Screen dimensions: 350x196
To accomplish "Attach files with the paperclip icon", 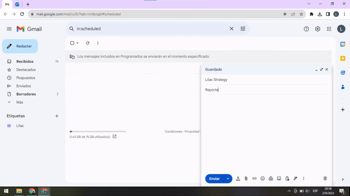I will [246, 179].
